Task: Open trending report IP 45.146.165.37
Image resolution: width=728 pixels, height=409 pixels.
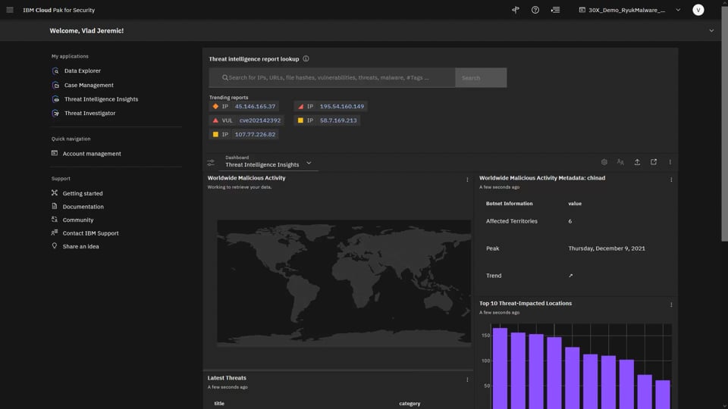Action: [243, 106]
